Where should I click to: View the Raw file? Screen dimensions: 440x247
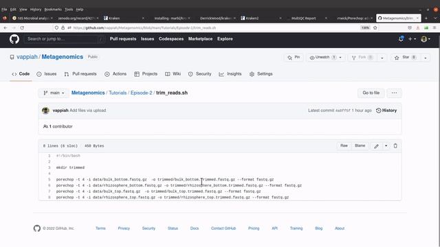coord(344,145)
